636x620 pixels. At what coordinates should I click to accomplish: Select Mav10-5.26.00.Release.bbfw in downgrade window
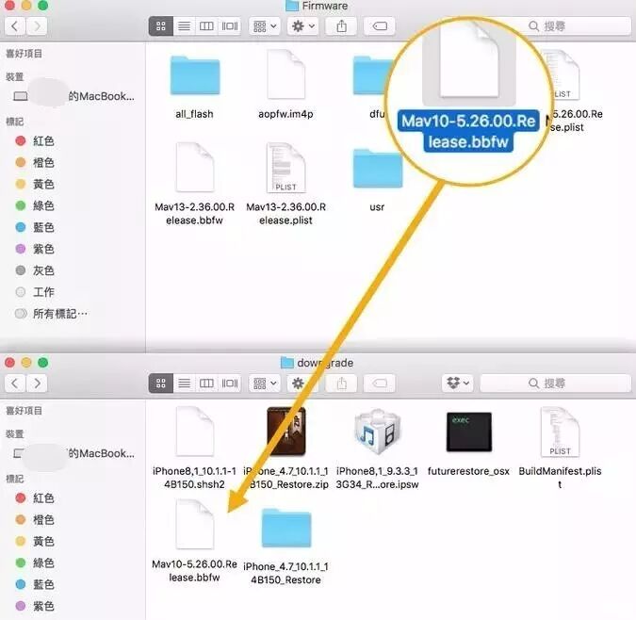[x=195, y=524]
